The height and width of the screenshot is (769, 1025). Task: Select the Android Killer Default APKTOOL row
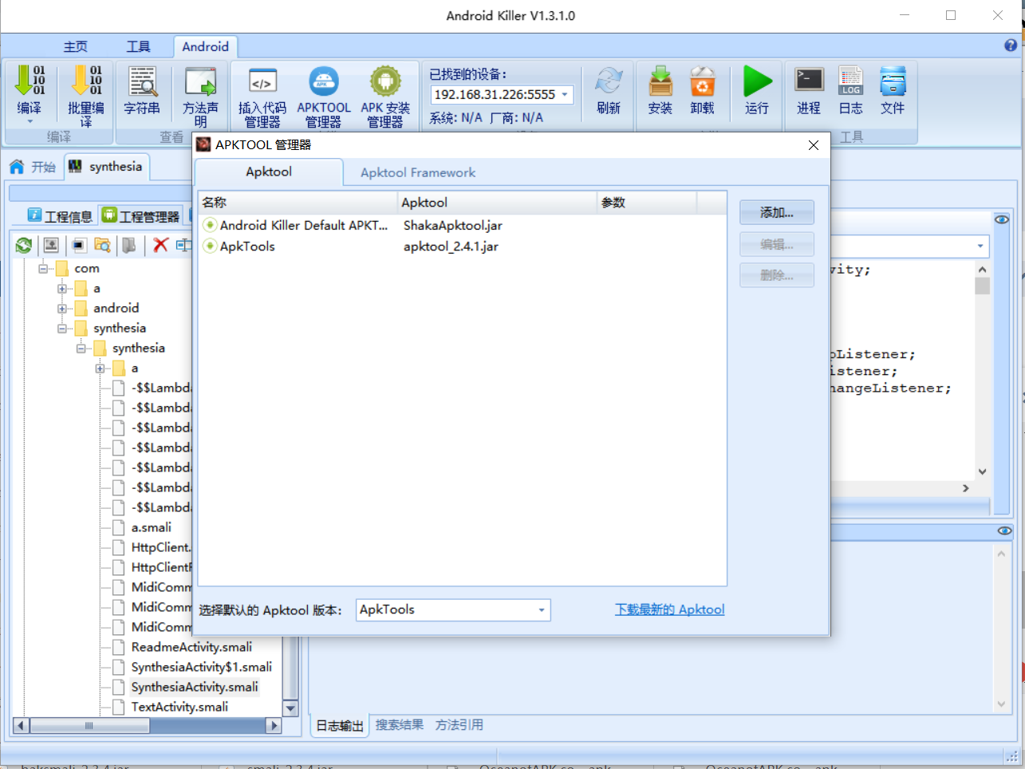point(463,226)
